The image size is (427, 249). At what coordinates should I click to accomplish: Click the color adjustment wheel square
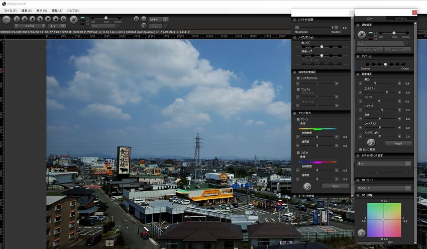coord(384,220)
